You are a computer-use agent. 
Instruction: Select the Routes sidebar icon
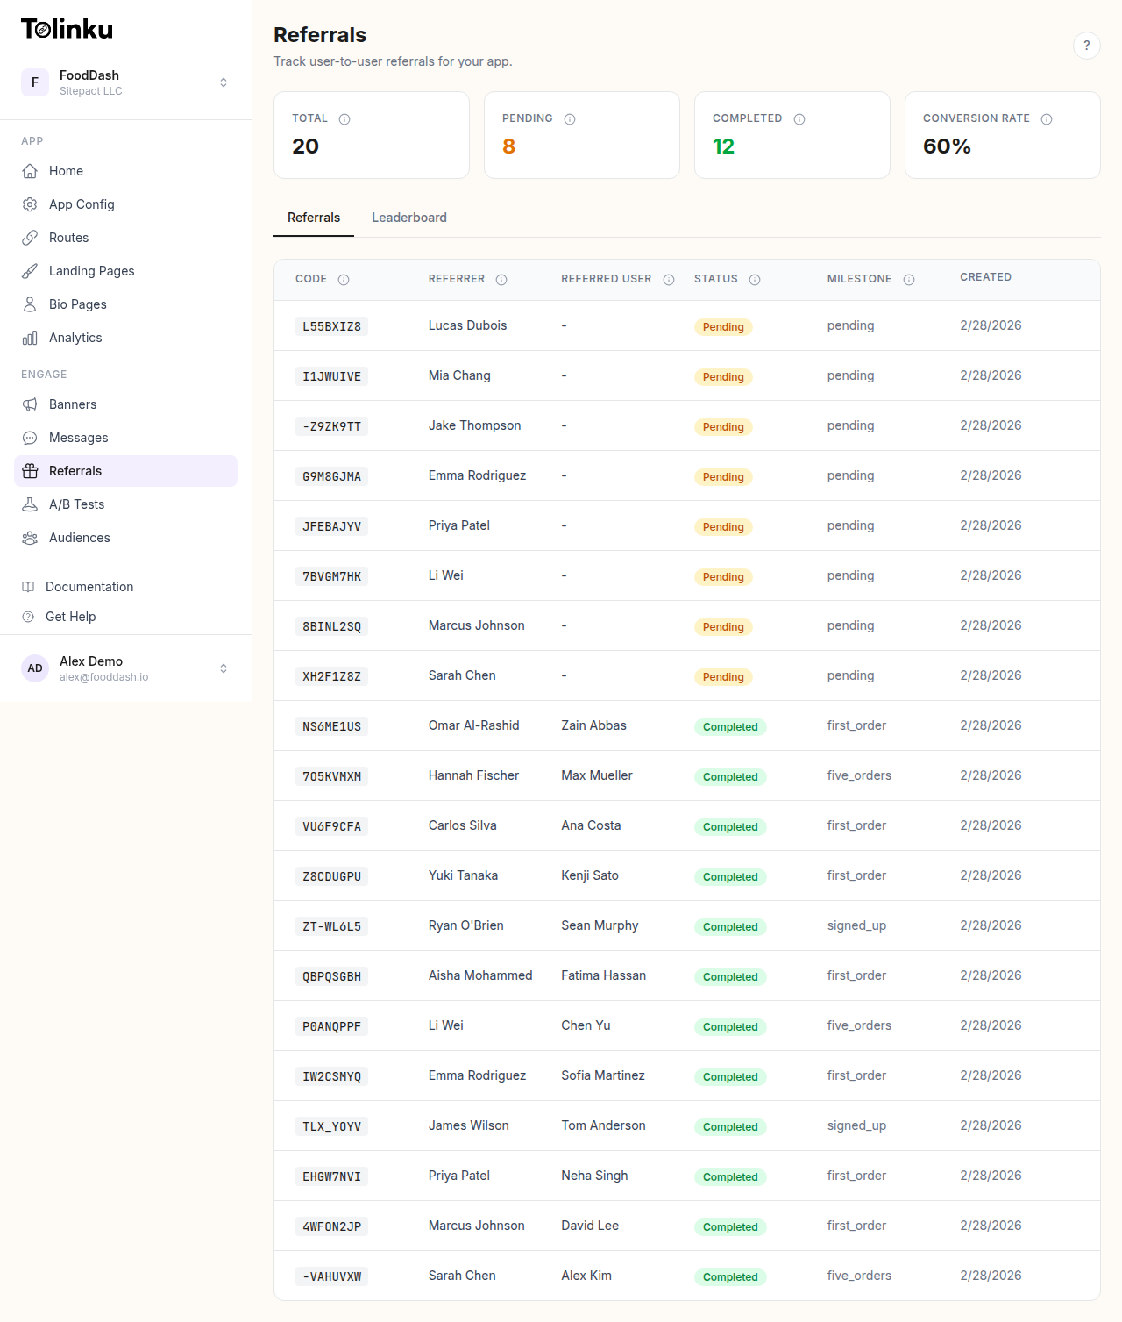(x=30, y=238)
